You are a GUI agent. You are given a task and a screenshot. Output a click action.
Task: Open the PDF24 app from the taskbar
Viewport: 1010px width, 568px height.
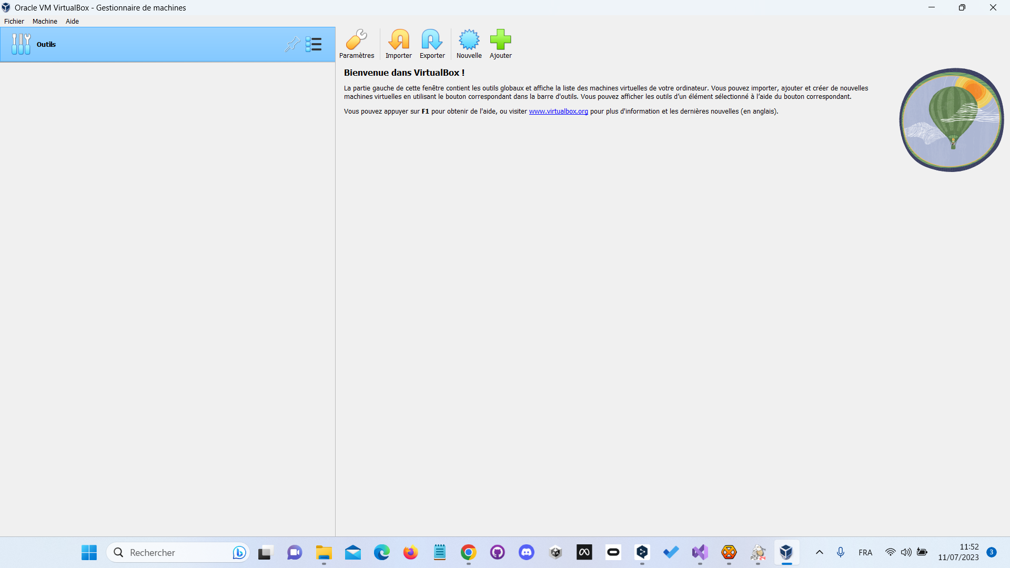click(x=757, y=552)
